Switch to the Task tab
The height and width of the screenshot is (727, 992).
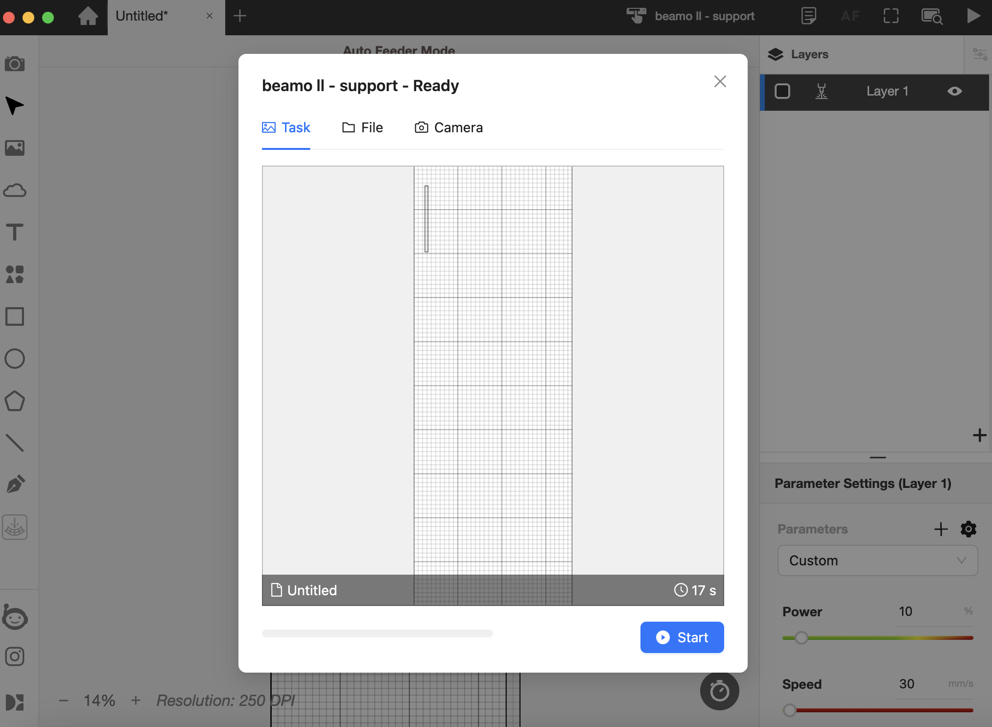click(x=286, y=128)
